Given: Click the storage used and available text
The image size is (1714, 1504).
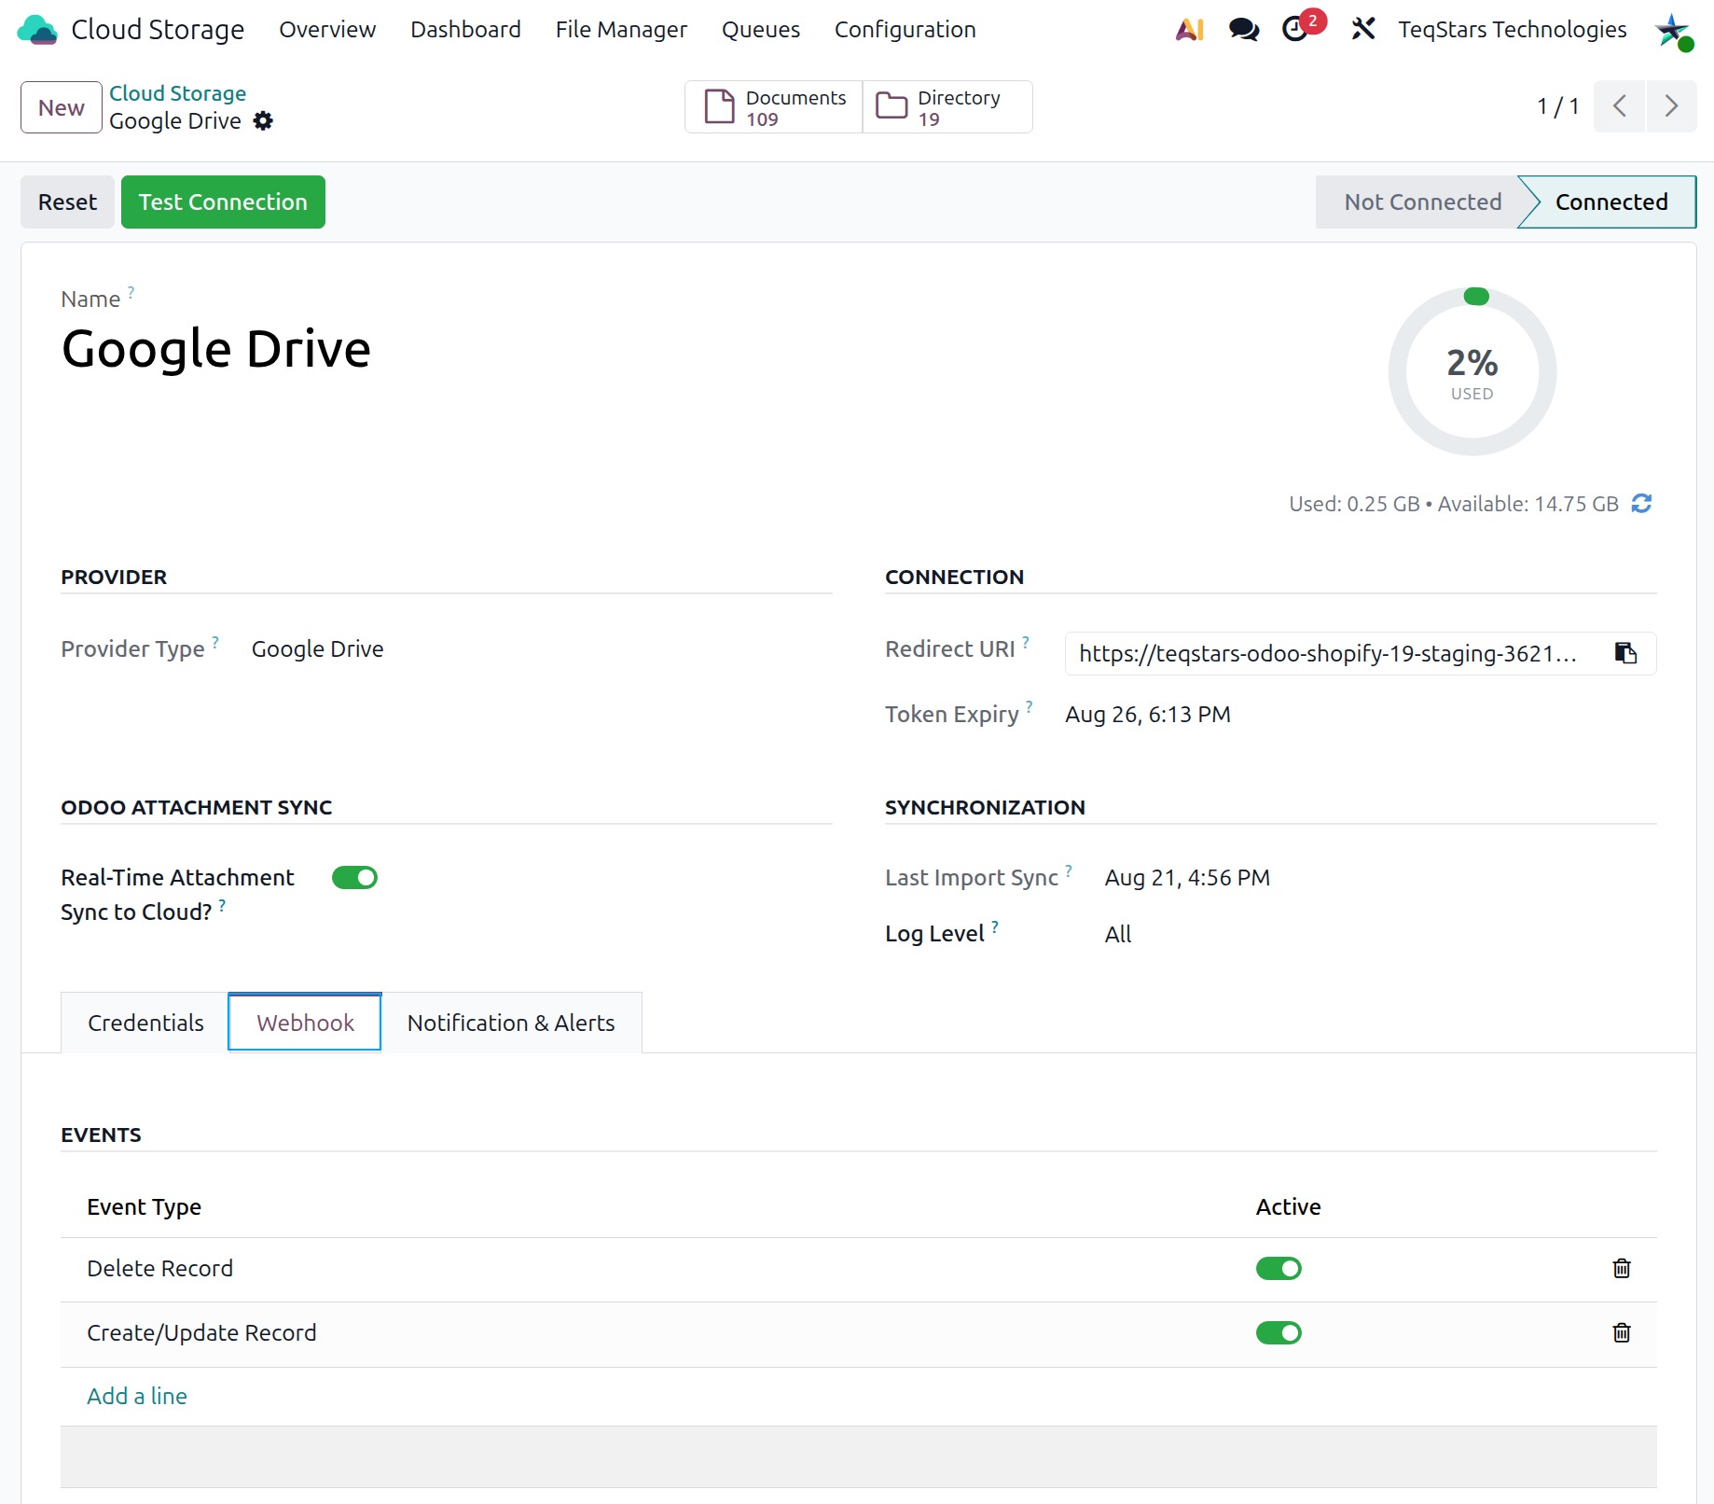Looking at the screenshot, I should click(1453, 504).
